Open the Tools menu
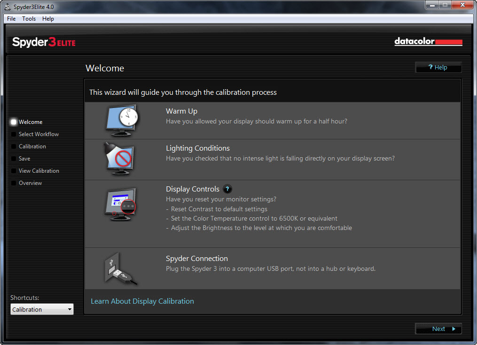 coord(29,19)
